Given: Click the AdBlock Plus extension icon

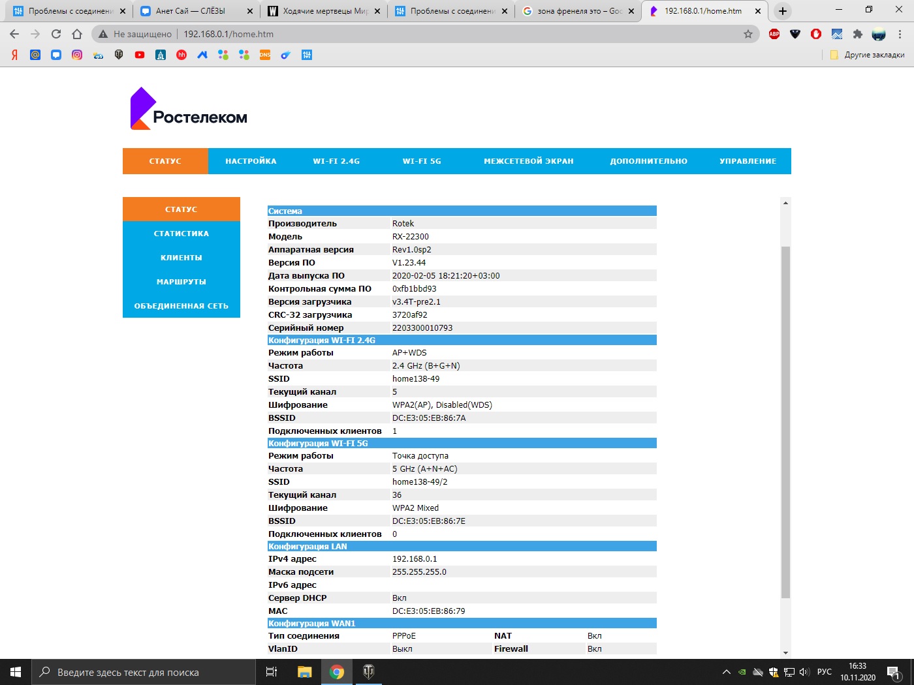Looking at the screenshot, I should [774, 34].
